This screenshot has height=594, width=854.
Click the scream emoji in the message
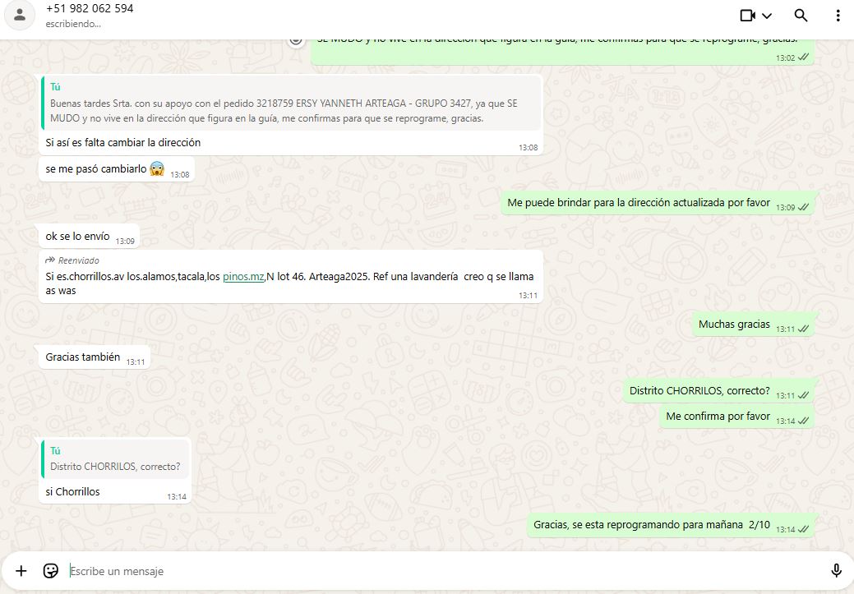(157, 169)
